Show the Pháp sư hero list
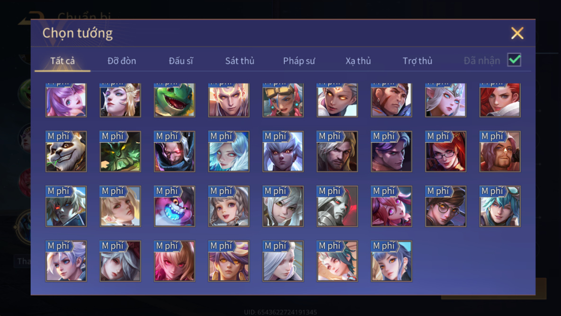 299,61
